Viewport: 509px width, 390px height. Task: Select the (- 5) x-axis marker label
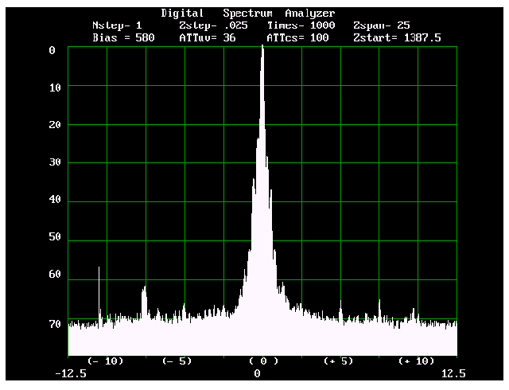click(177, 361)
